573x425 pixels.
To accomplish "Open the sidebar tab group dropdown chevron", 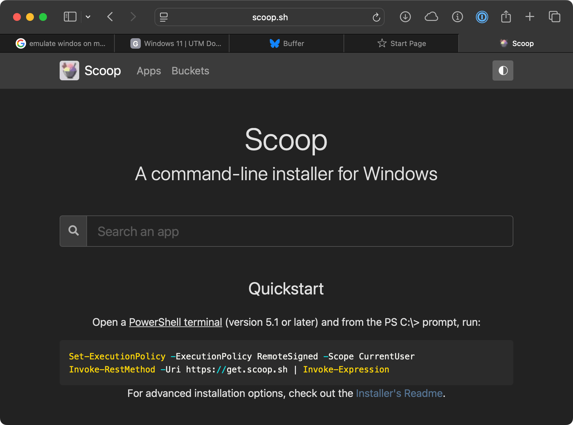I will coord(88,17).
